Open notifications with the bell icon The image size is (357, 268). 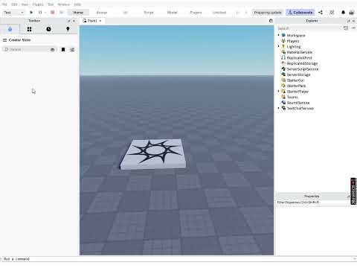click(x=343, y=13)
